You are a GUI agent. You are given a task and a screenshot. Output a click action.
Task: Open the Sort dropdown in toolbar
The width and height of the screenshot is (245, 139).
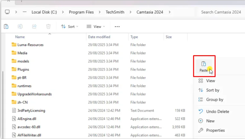point(70,27)
